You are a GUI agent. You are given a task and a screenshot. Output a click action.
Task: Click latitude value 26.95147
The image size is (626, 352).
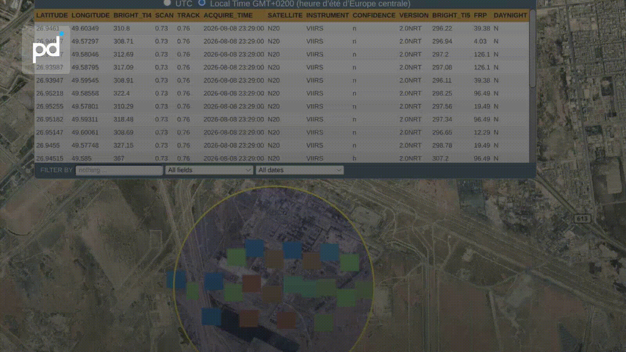tap(50, 132)
